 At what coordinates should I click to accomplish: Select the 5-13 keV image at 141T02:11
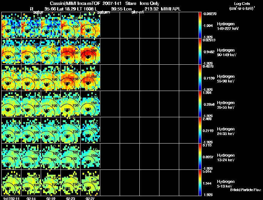coord(11,183)
